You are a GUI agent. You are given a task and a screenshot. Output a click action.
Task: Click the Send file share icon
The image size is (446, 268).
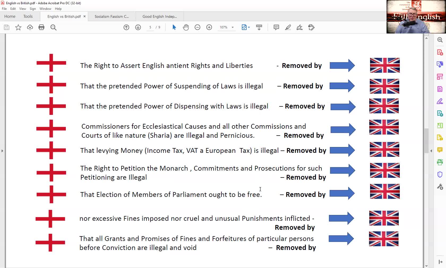coord(311,27)
